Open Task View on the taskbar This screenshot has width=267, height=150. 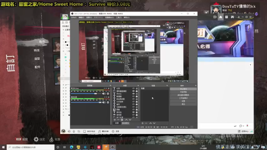click(x=64, y=147)
